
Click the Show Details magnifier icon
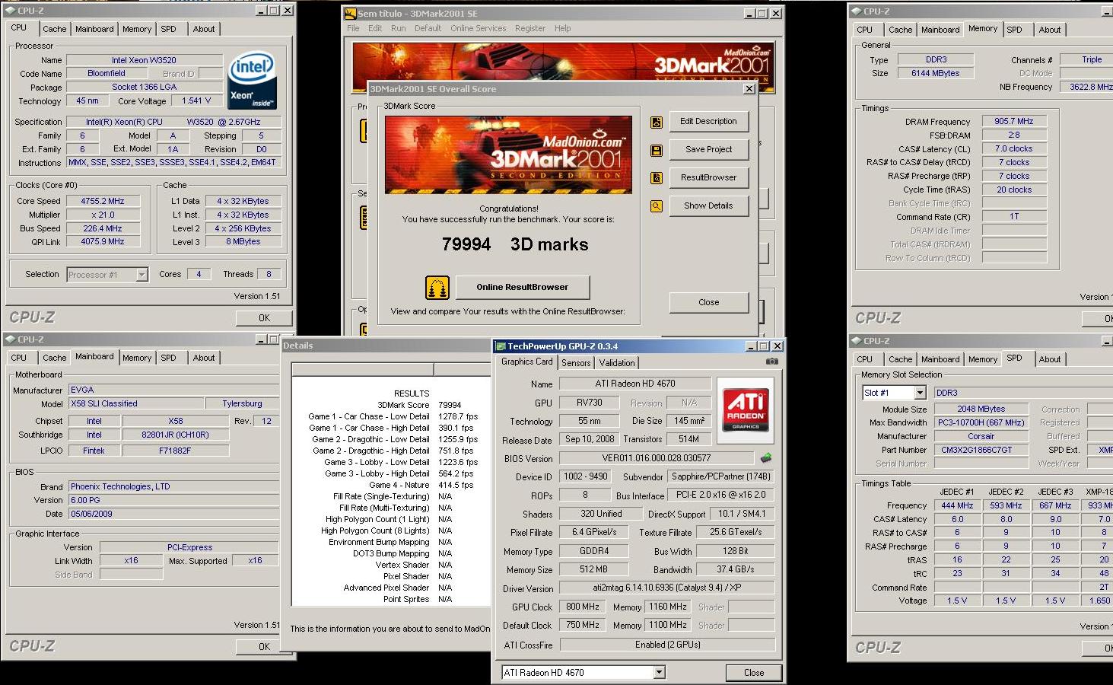656,206
